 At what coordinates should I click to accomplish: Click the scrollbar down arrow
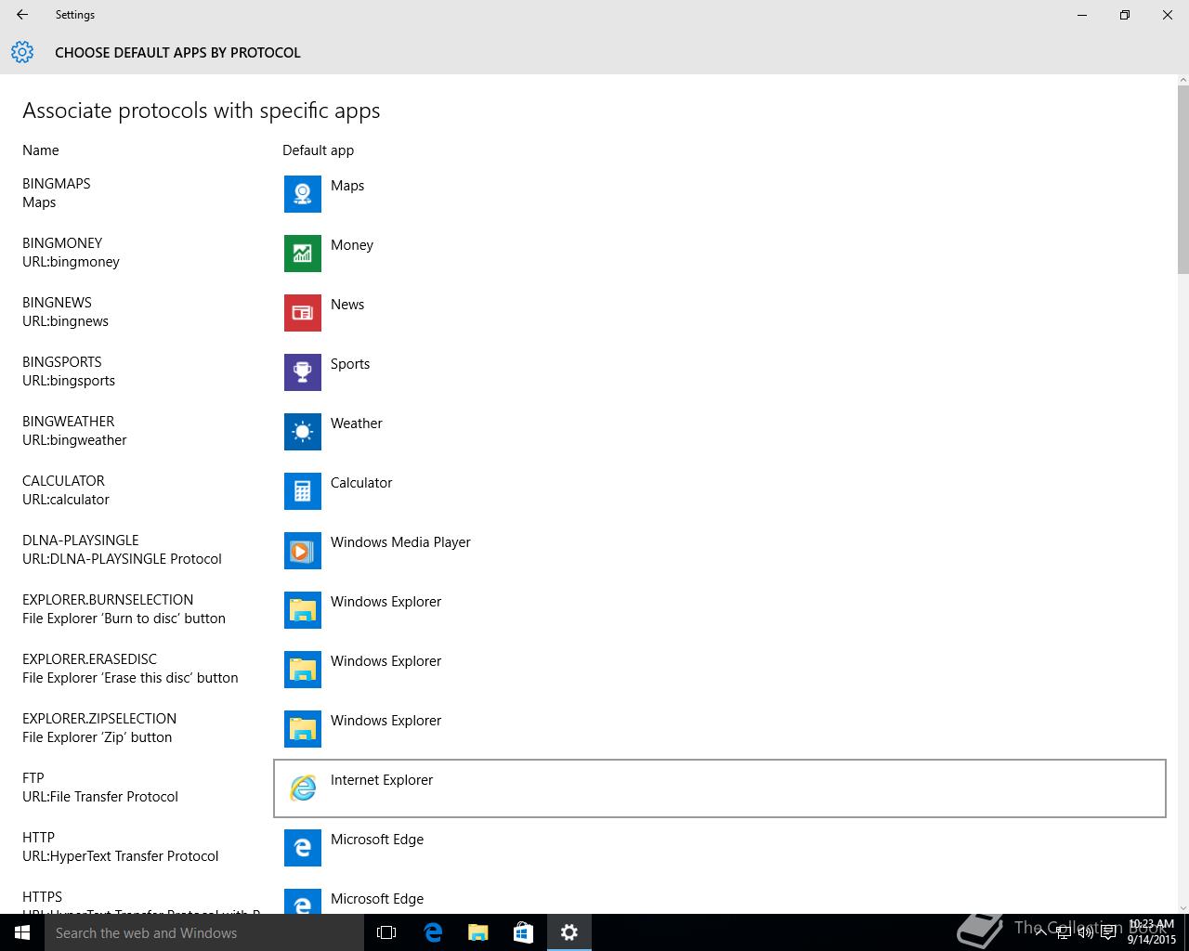point(1182,907)
